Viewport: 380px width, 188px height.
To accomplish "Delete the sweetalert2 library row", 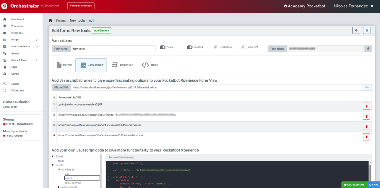I will click(x=366, y=106).
